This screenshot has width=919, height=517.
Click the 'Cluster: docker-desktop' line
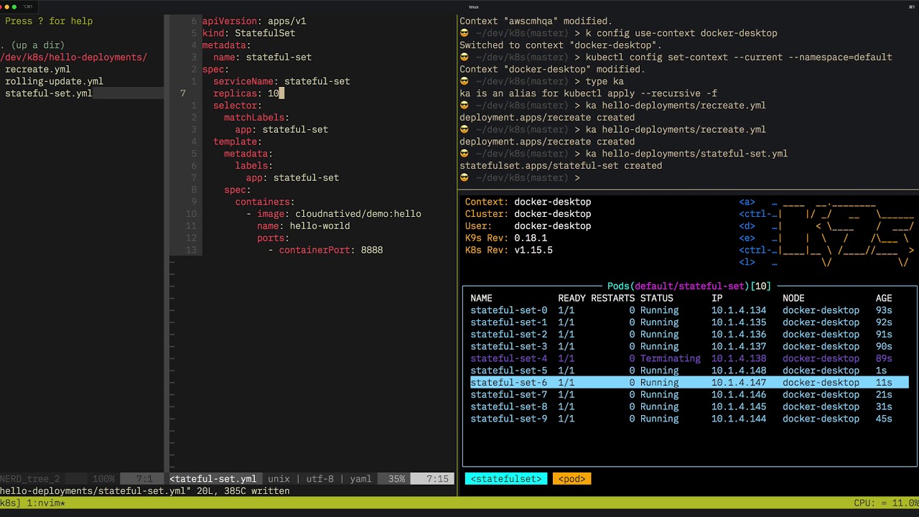pyautogui.click(x=528, y=214)
